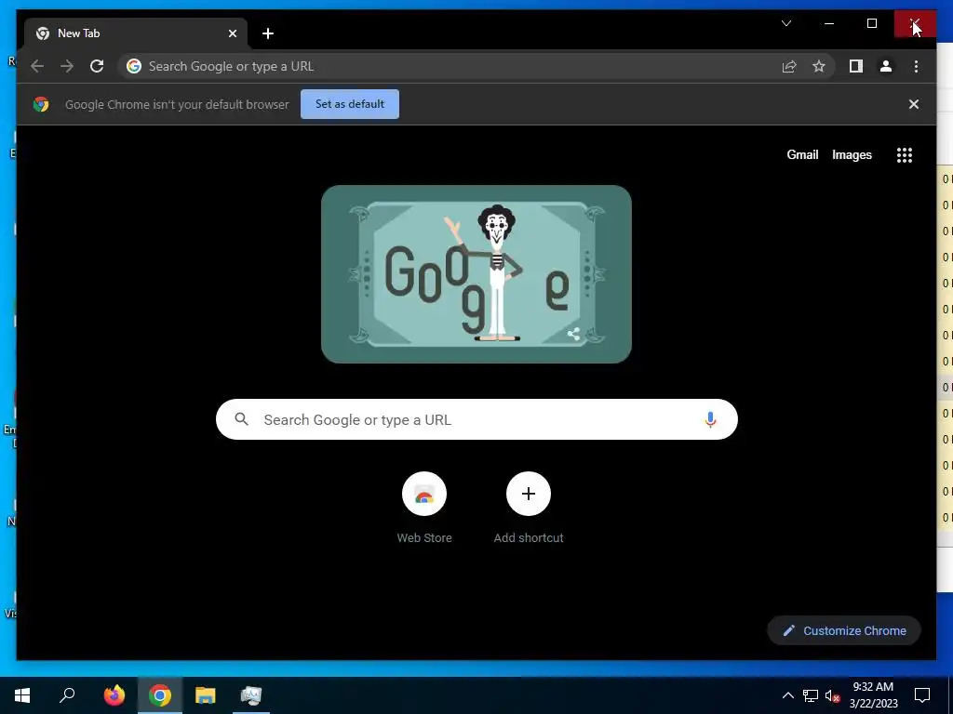The image size is (953, 714).
Task: Open the Google apps grid
Action: [905, 155]
